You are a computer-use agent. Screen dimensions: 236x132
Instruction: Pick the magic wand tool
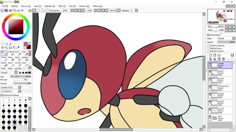10,44
